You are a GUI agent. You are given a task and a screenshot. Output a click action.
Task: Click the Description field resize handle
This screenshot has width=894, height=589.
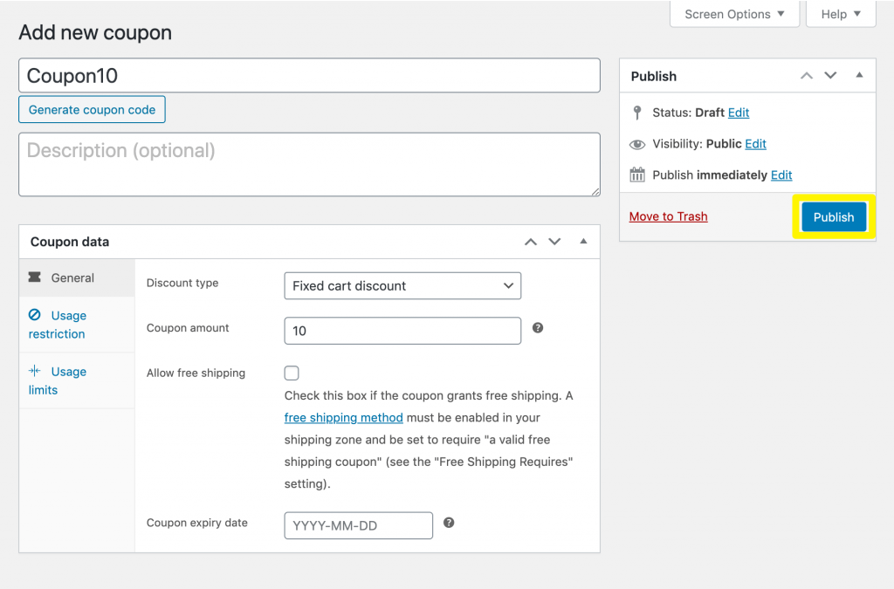(595, 192)
